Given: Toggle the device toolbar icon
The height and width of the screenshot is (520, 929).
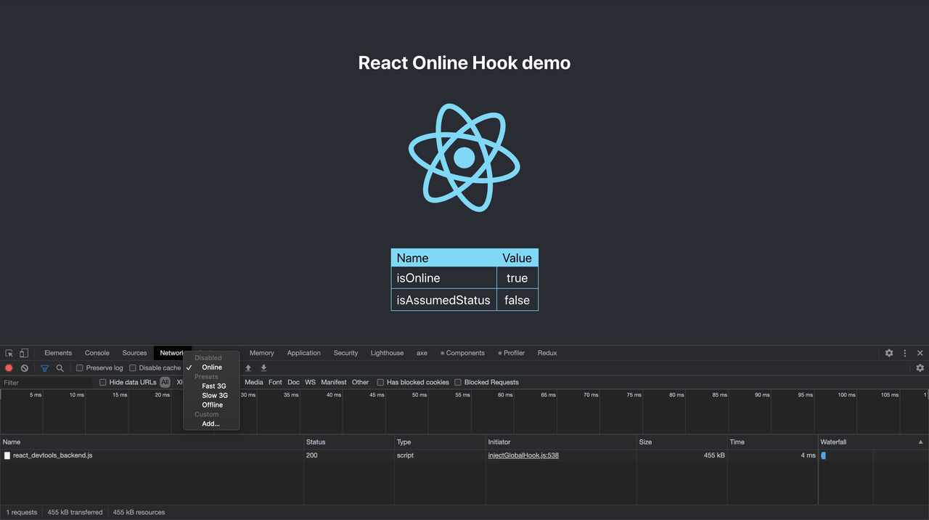Looking at the screenshot, I should pyautogui.click(x=24, y=353).
